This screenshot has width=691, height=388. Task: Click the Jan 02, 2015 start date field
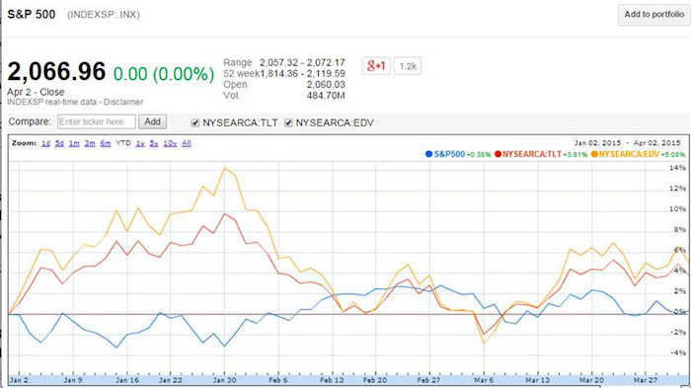click(597, 143)
